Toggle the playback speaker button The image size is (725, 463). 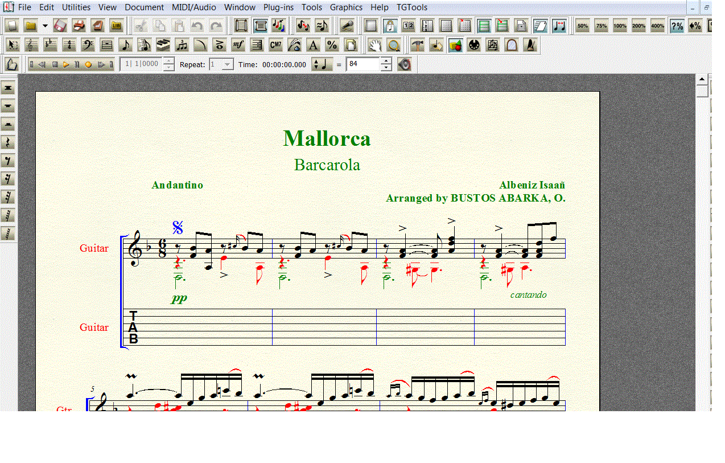[x=404, y=64]
